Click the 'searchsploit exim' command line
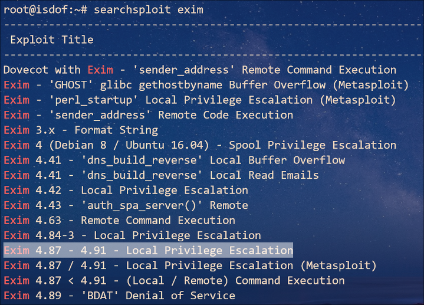Viewport: 424px width, 305px height. tap(103, 10)
